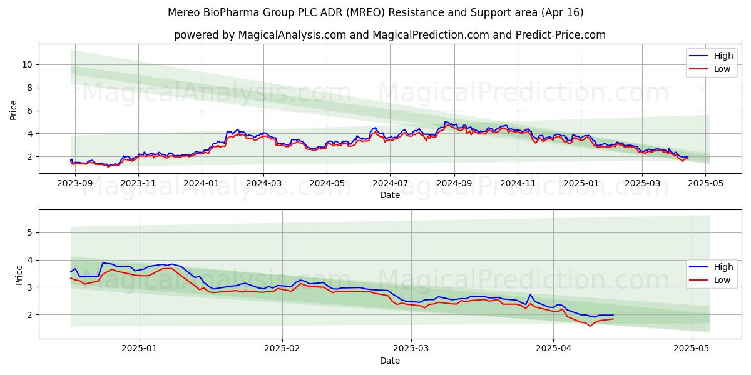This screenshot has width=751, height=375.
Task: Click the '2025-04' tick label on bottom chart
Action: coord(554,349)
